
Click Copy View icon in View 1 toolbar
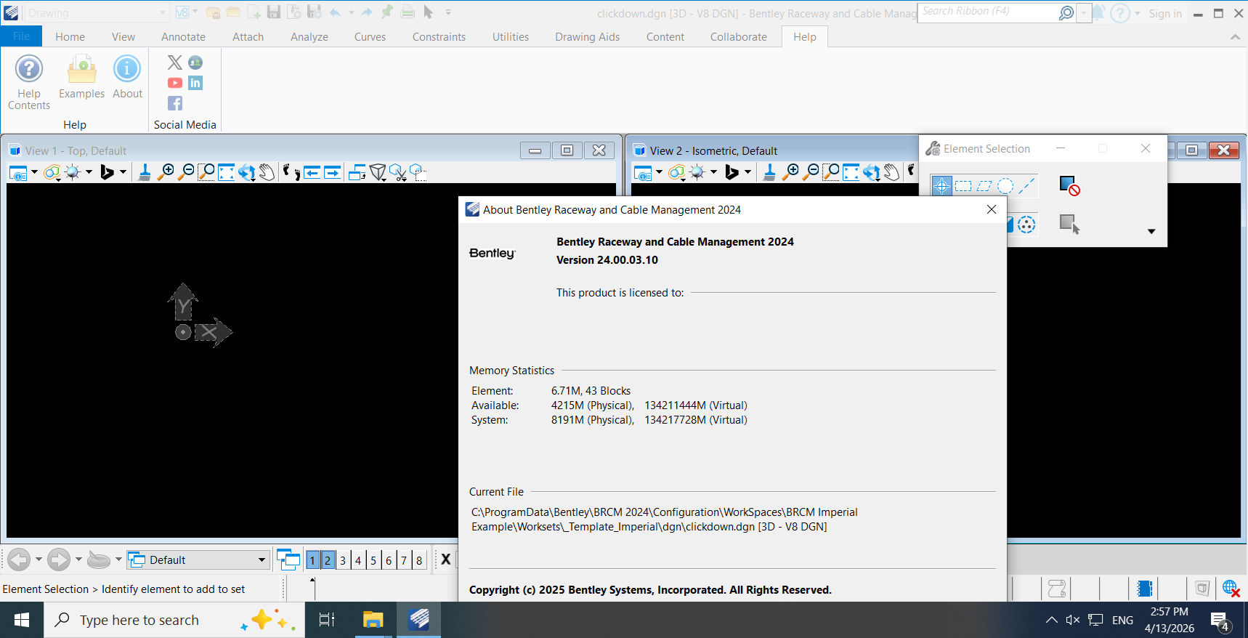pos(357,172)
